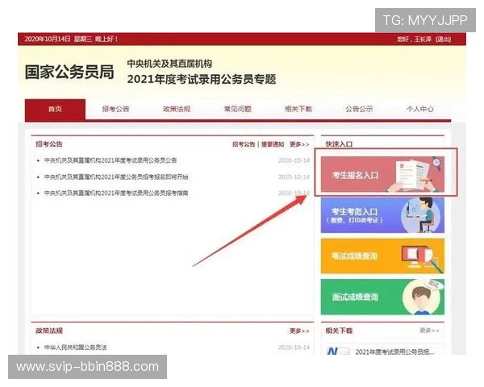Open the 政策法规 navigation tab

pos(177,109)
